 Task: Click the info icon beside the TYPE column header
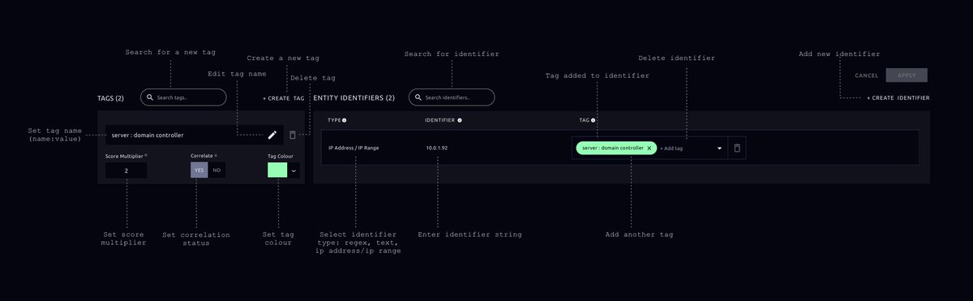[x=345, y=120]
